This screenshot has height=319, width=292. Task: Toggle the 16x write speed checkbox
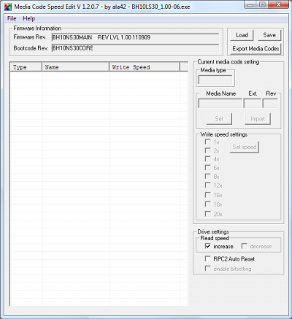pyautogui.click(x=208, y=195)
